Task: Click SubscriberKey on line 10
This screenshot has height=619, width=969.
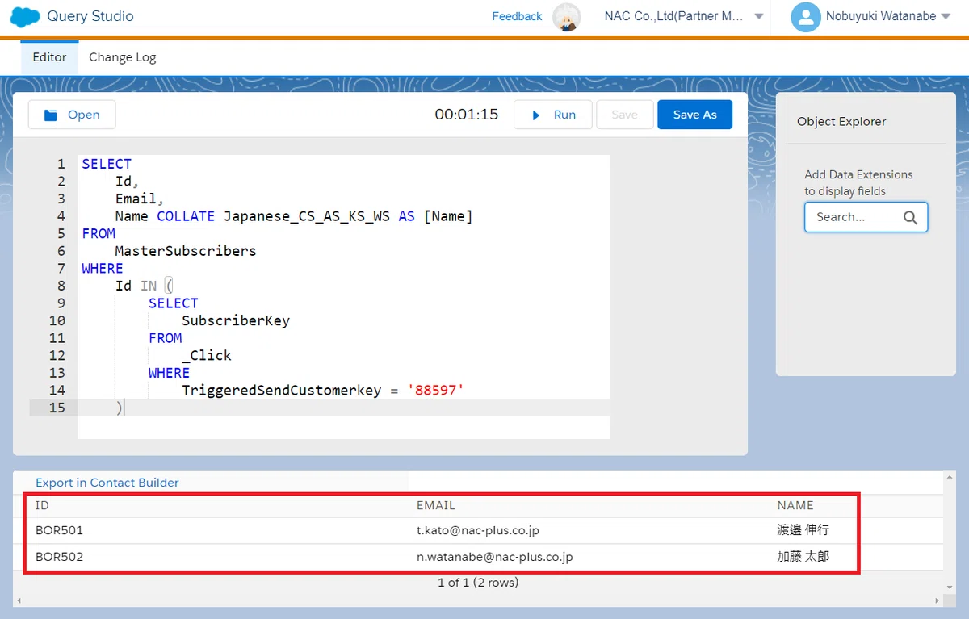Action: tap(236, 320)
